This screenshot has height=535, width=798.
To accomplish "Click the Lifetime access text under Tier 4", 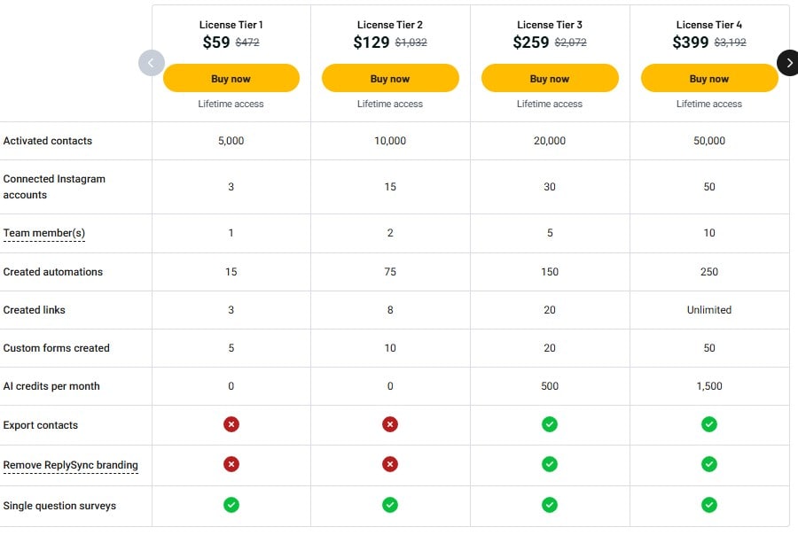I will pyautogui.click(x=709, y=104).
